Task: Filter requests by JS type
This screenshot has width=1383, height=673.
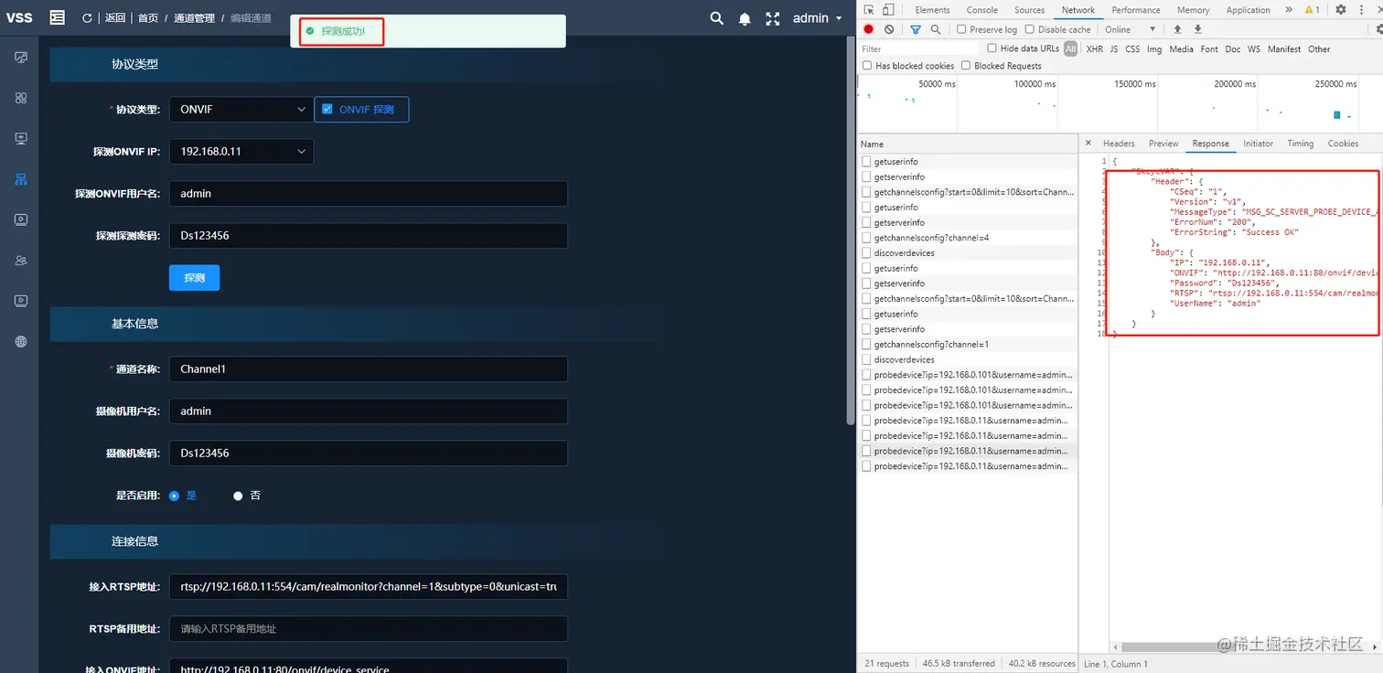Action: 1114,49
